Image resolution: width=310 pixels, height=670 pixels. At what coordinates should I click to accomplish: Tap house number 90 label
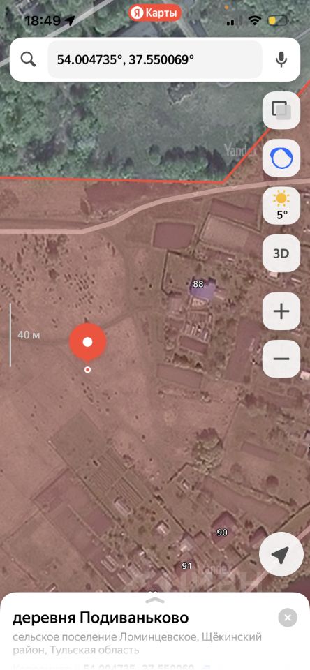222,533
